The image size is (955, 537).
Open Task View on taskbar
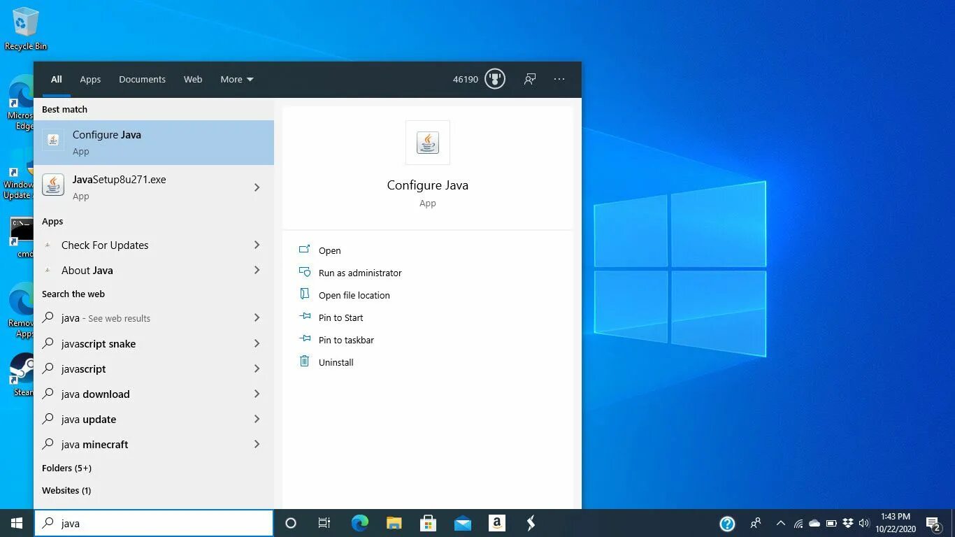click(x=324, y=523)
